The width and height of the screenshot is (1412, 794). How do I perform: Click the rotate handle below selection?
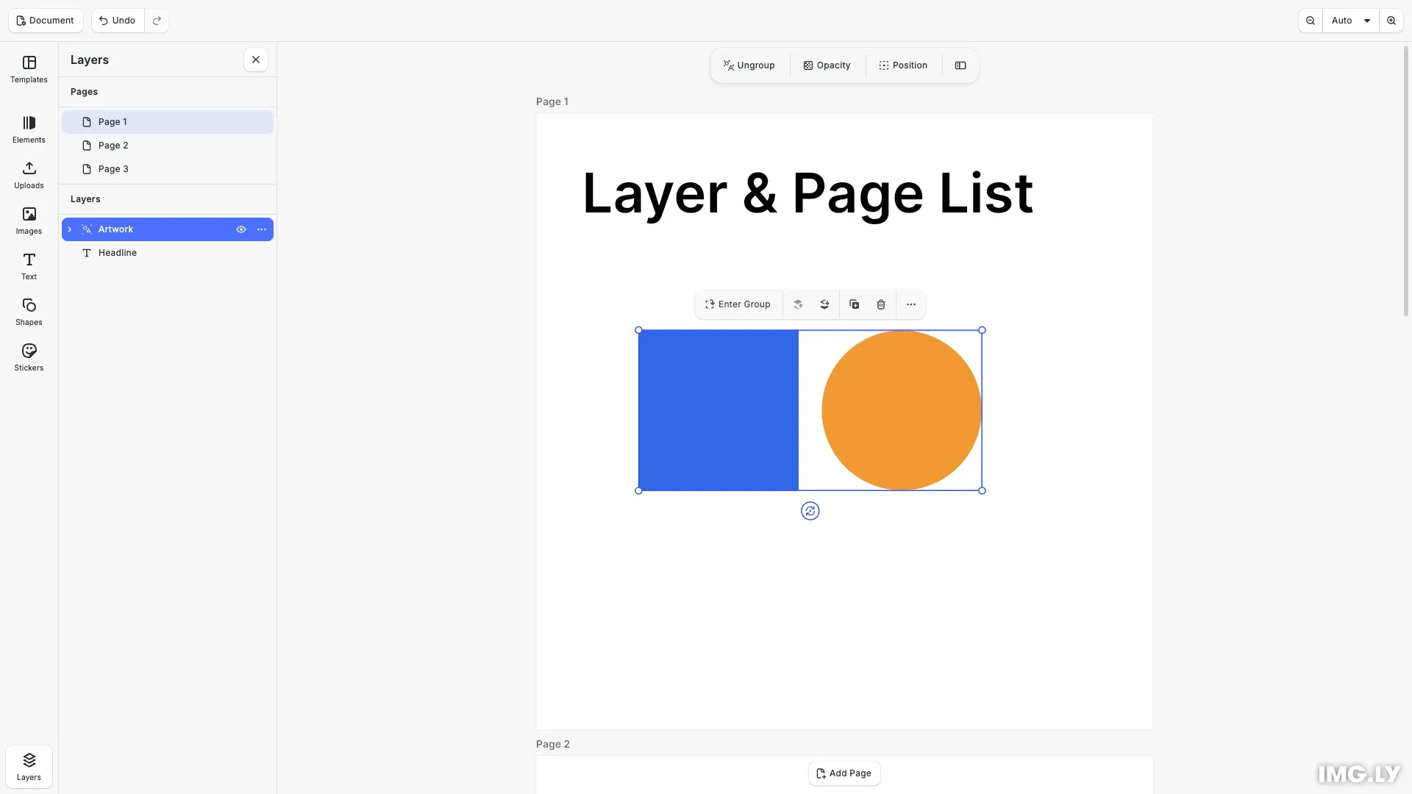[x=810, y=511]
